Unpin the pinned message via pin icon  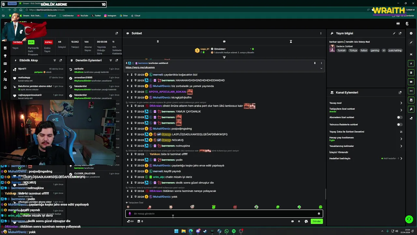[x=315, y=63]
